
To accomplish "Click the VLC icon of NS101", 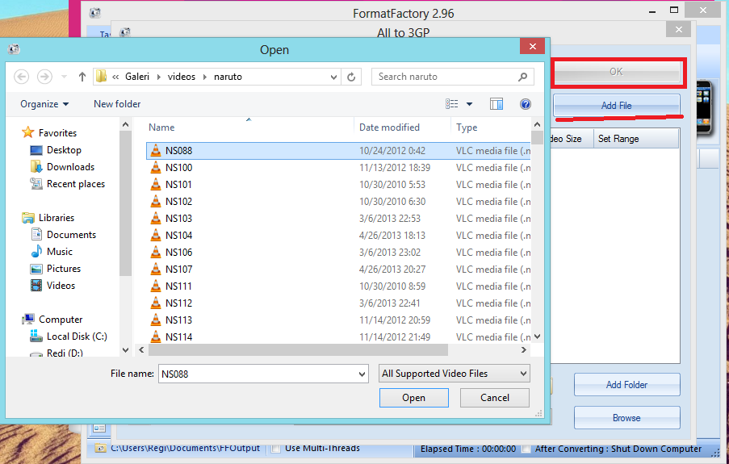I will [x=156, y=184].
